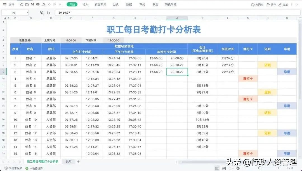Open the 说明 sheet tab
Screen dimensions: 302x171
[x=69, y=161]
